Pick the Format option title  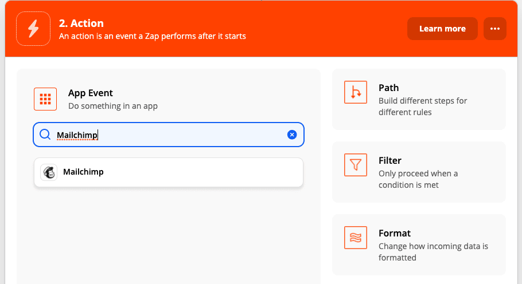[395, 233]
